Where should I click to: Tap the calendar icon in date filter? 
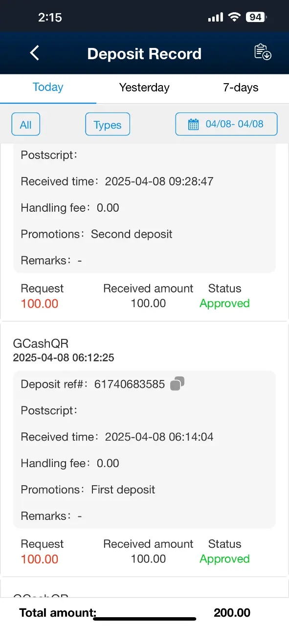point(194,124)
